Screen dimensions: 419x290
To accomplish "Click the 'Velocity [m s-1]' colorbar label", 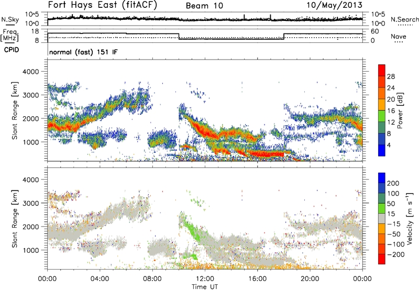I will pyautogui.click(x=409, y=218).
